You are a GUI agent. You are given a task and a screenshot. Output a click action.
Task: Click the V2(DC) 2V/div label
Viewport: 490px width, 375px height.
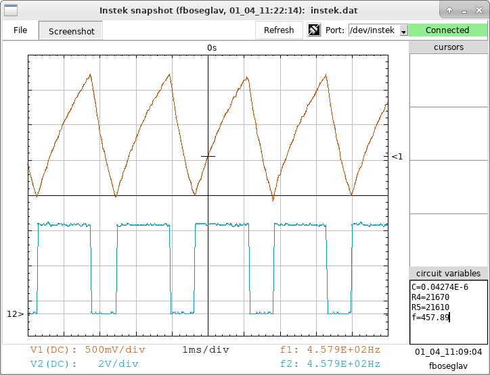(x=85, y=364)
